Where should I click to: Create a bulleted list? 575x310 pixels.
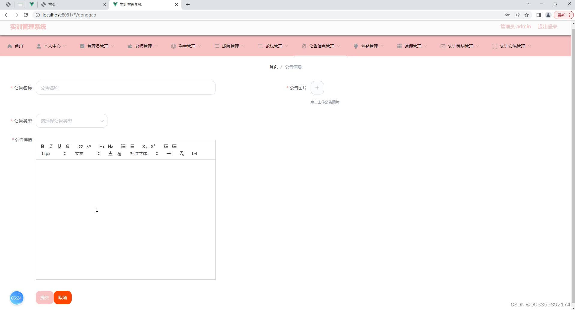(x=131, y=146)
